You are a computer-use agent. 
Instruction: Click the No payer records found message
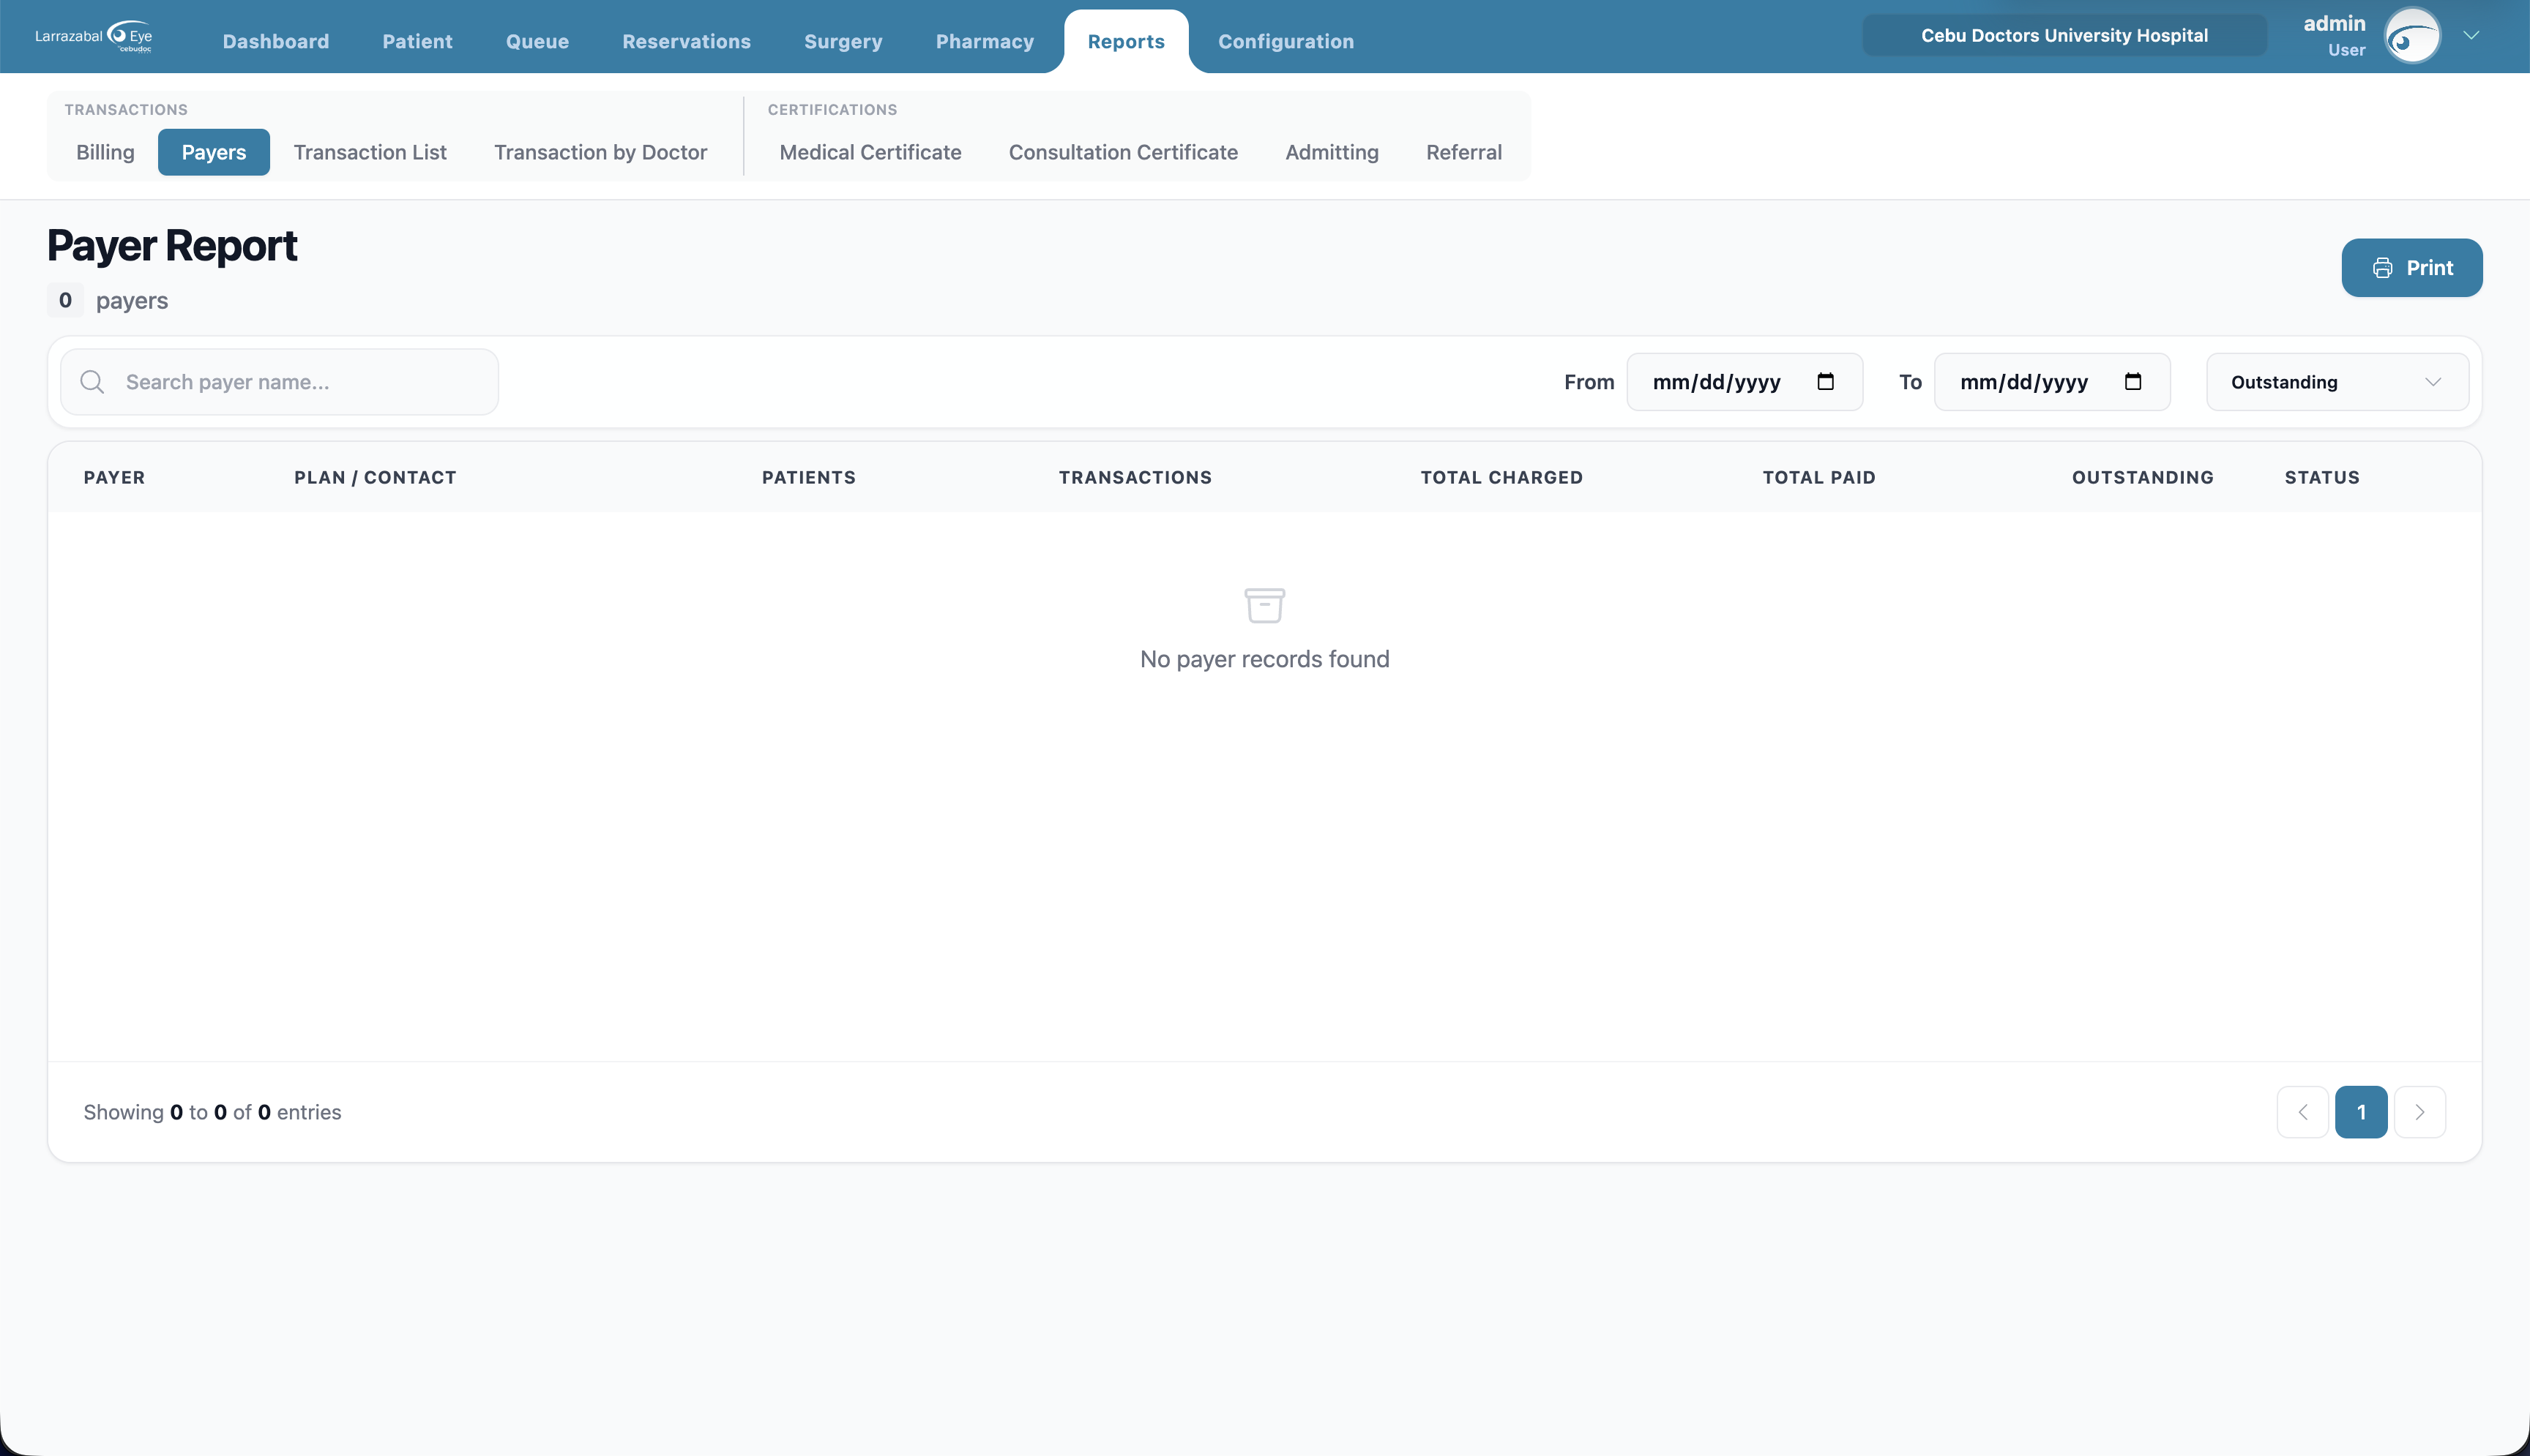tap(1264, 659)
